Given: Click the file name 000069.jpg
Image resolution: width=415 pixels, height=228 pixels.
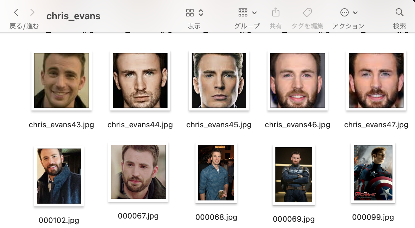Looking at the screenshot, I should pos(294,219).
